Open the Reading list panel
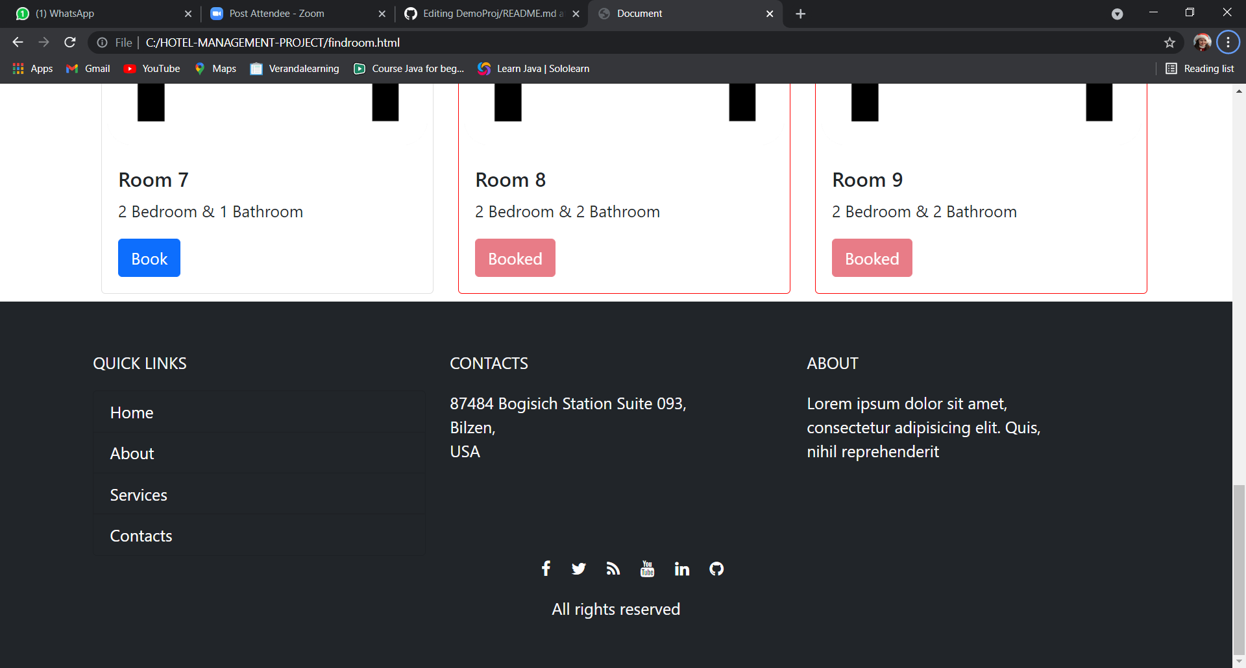1246x668 pixels. click(1200, 68)
